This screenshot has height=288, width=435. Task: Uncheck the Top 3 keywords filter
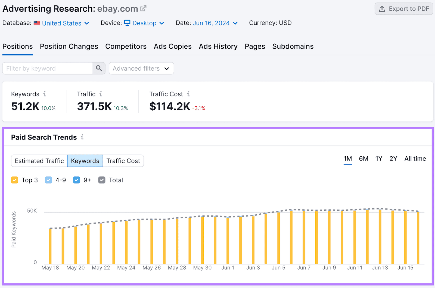point(14,180)
